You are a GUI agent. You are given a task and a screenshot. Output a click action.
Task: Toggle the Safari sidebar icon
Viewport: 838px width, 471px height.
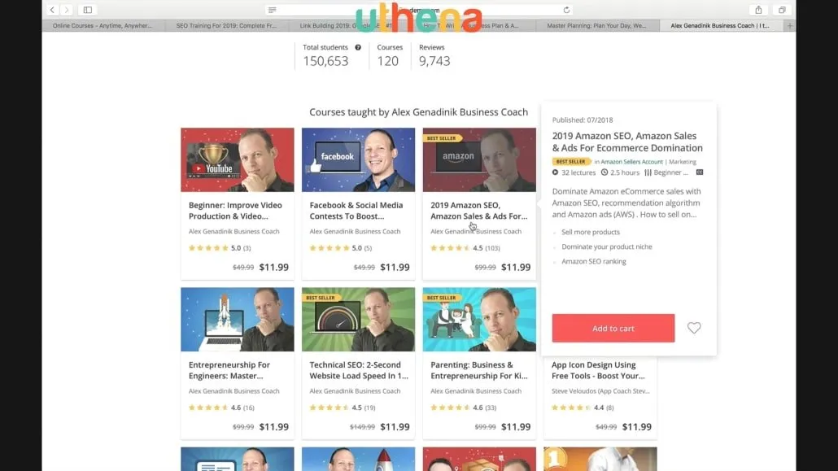coord(88,10)
